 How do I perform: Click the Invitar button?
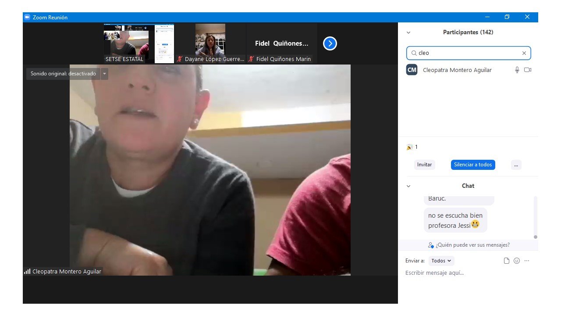tap(424, 165)
